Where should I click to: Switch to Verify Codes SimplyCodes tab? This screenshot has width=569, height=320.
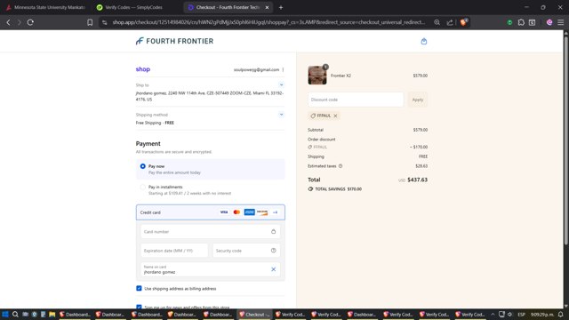(134, 7)
